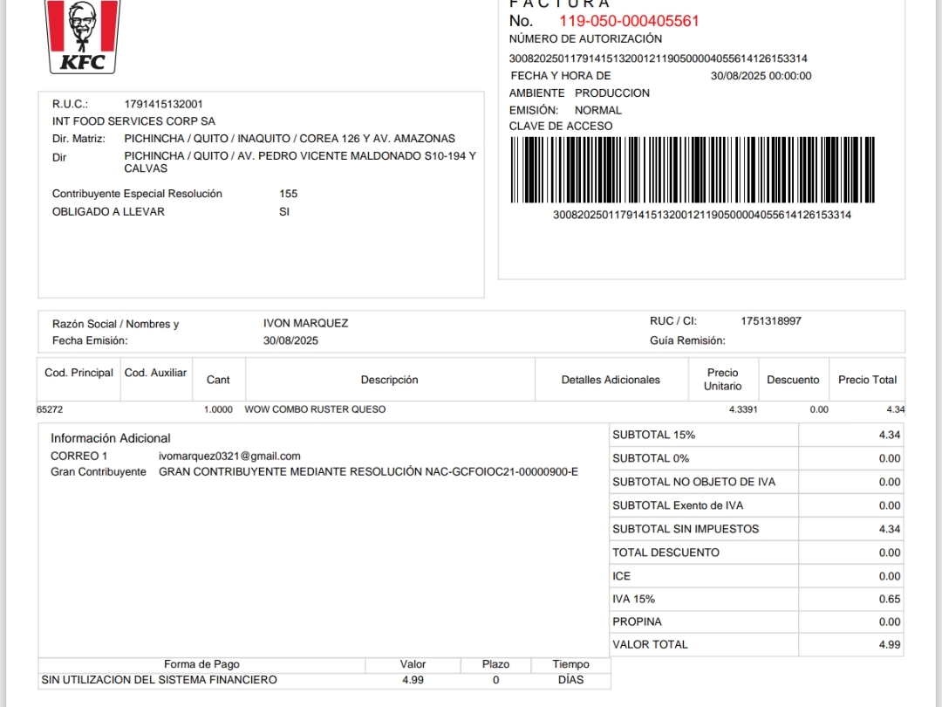Click the Forma de Pago header
The image size is (942, 707).
[x=201, y=664]
